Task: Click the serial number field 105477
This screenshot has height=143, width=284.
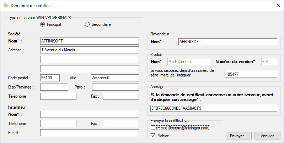Action: click(x=251, y=74)
